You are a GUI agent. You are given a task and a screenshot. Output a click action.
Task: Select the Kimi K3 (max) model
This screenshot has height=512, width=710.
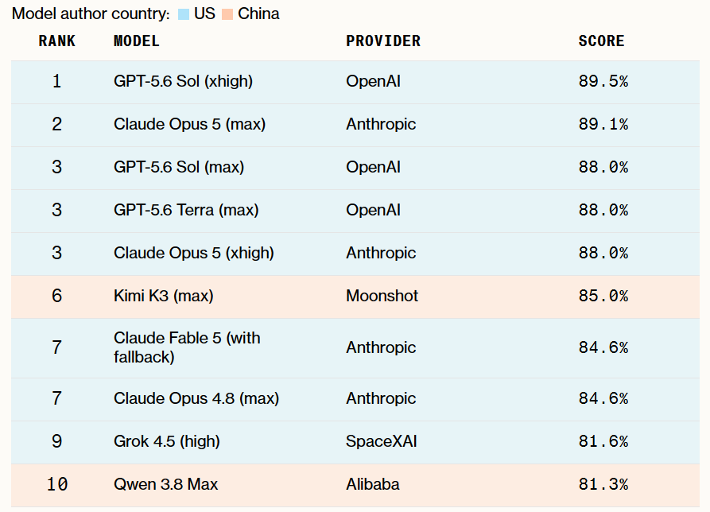[164, 296]
